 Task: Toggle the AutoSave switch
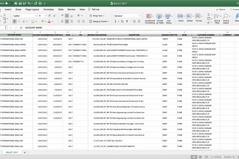[9, 3]
